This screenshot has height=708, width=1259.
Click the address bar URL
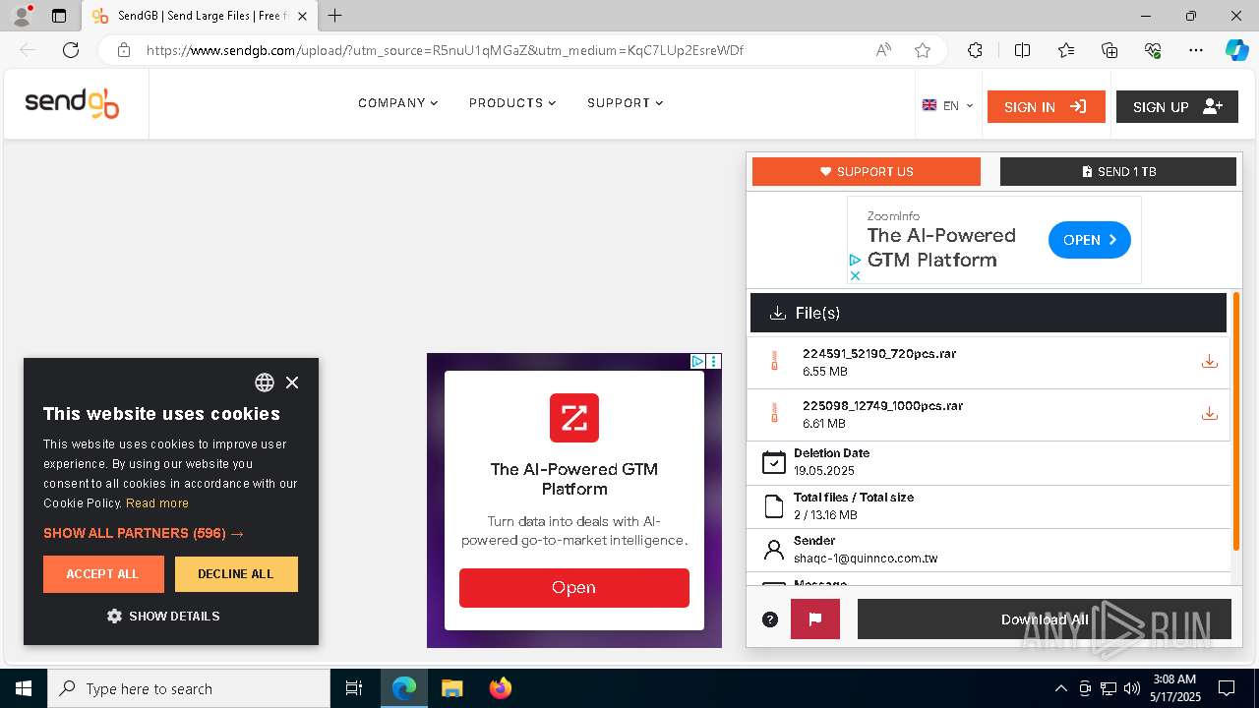(445, 50)
